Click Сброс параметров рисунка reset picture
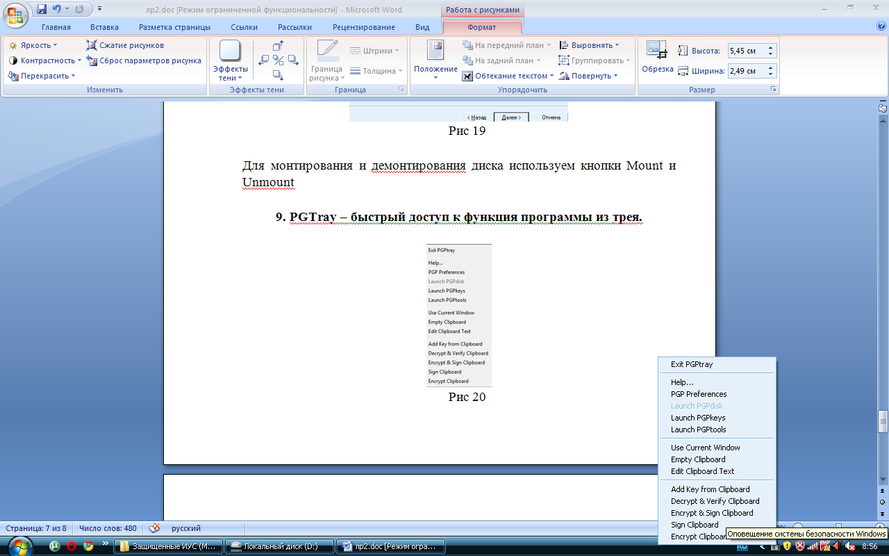This screenshot has width=889, height=556. 144,60
